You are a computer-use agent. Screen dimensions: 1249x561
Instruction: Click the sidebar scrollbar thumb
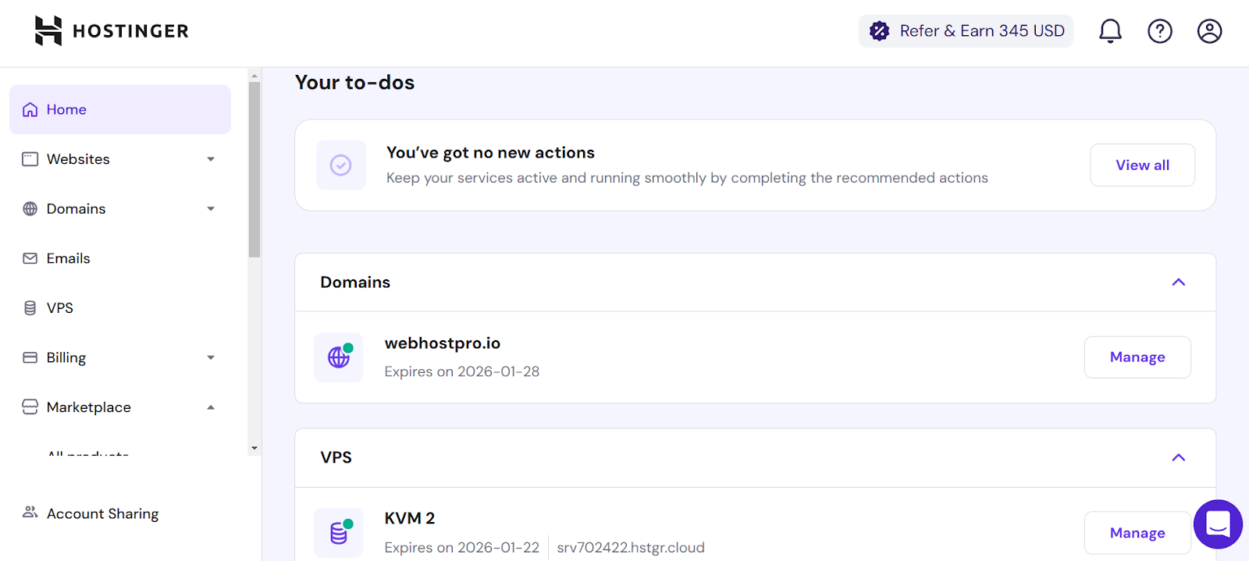tap(254, 169)
